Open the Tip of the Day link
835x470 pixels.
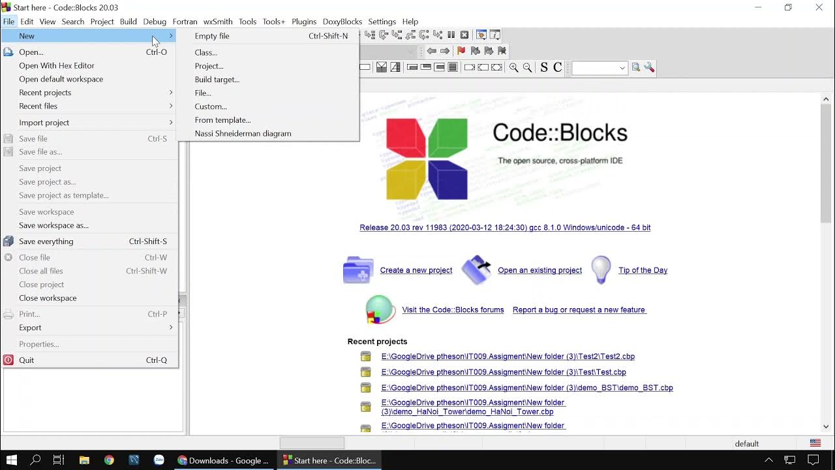[643, 270]
